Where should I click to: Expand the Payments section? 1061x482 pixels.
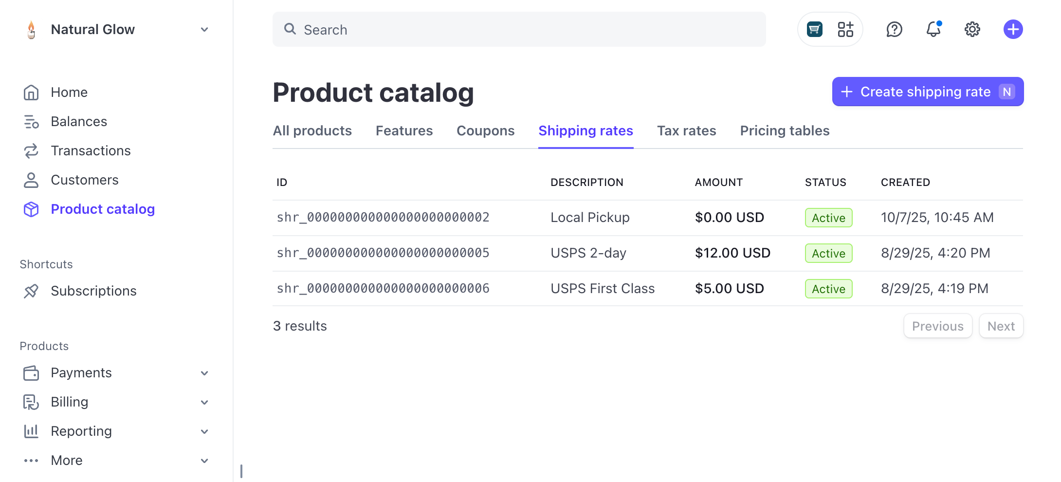tap(81, 372)
